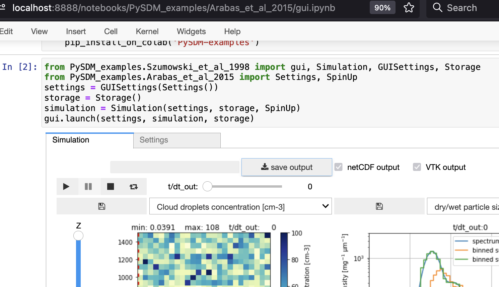Click the right floppy disk save icon

click(x=379, y=206)
